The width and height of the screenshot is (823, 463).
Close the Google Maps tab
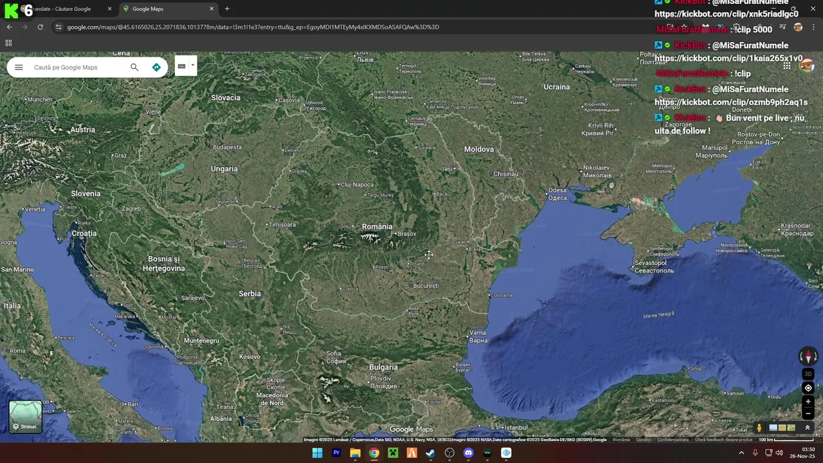[212, 9]
